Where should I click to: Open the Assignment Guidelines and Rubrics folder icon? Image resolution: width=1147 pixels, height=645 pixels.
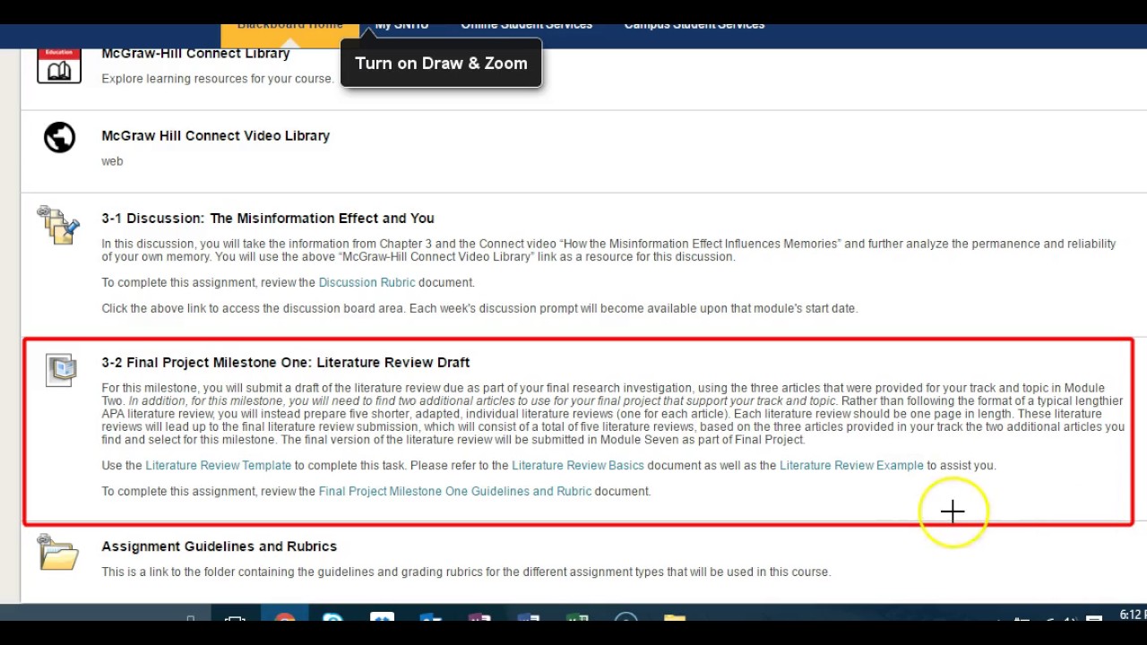pos(58,552)
